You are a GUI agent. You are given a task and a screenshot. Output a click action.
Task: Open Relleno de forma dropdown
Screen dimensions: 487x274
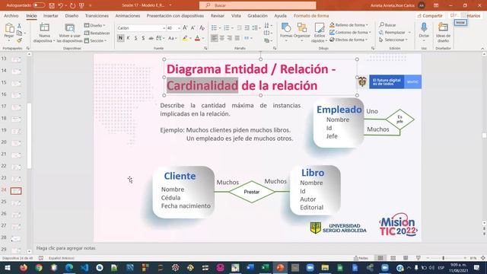pos(349,25)
